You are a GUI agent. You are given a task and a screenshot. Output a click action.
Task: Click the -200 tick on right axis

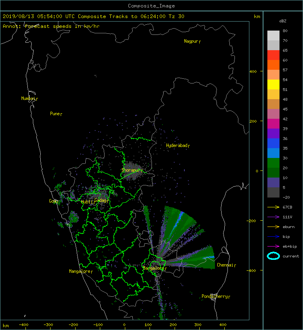[251, 221]
